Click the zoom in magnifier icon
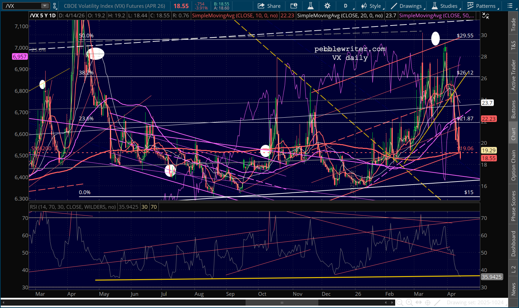519x308 pixels. pyautogui.click(x=409, y=303)
